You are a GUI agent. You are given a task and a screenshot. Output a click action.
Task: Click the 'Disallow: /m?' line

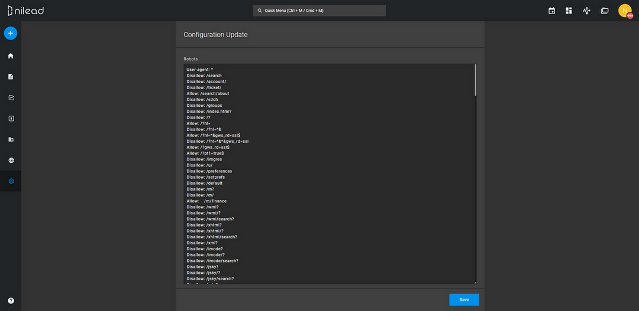[x=201, y=189]
